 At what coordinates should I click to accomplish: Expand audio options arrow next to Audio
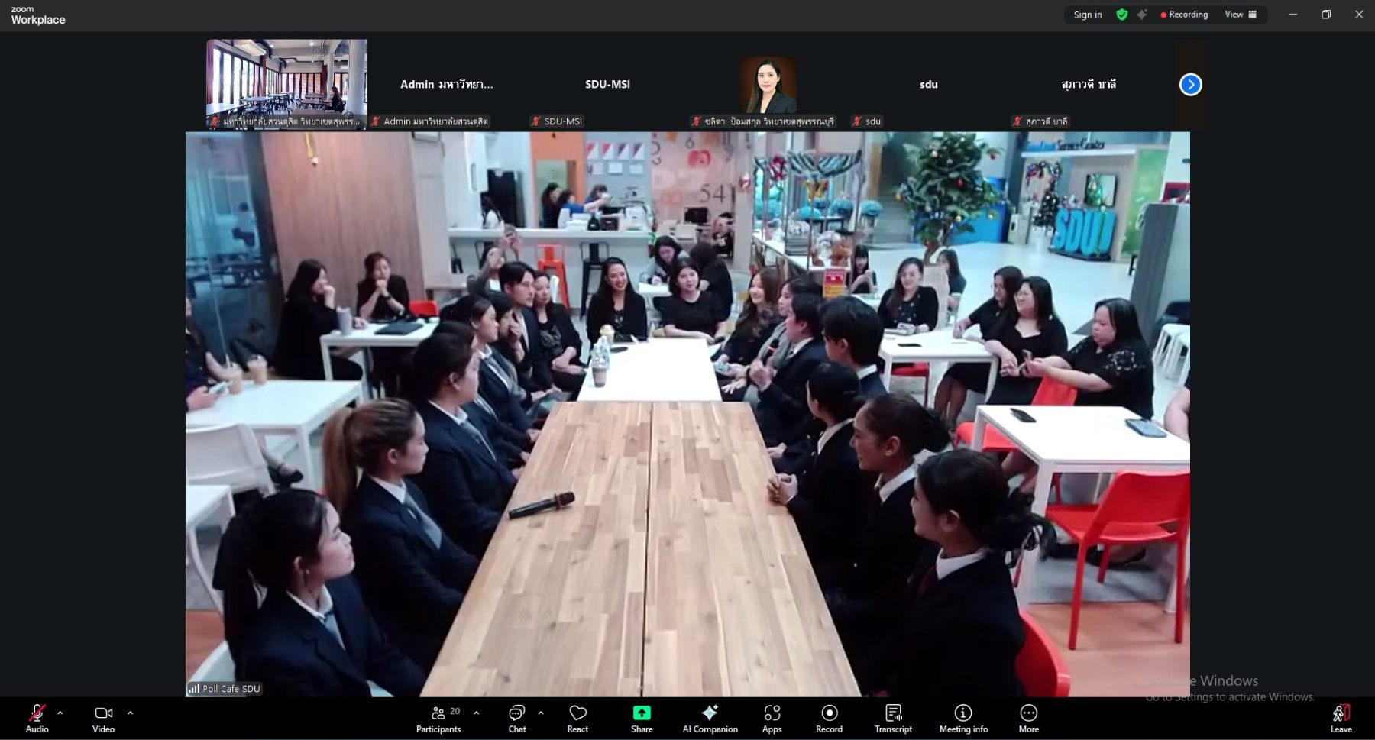pyautogui.click(x=60, y=713)
